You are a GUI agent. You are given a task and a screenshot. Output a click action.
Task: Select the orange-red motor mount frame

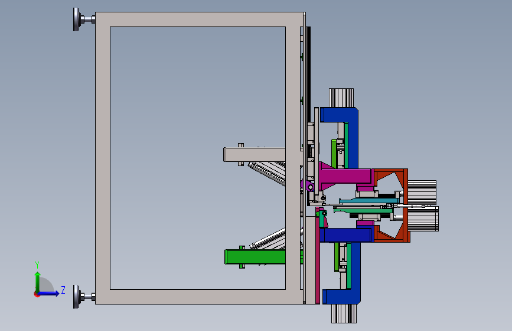point(406,206)
